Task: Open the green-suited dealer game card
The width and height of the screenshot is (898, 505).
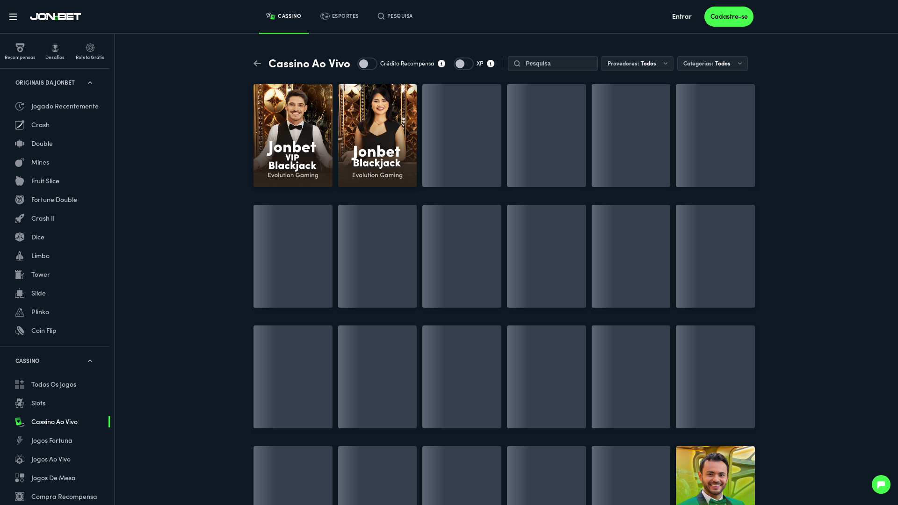Action: pos(715,476)
